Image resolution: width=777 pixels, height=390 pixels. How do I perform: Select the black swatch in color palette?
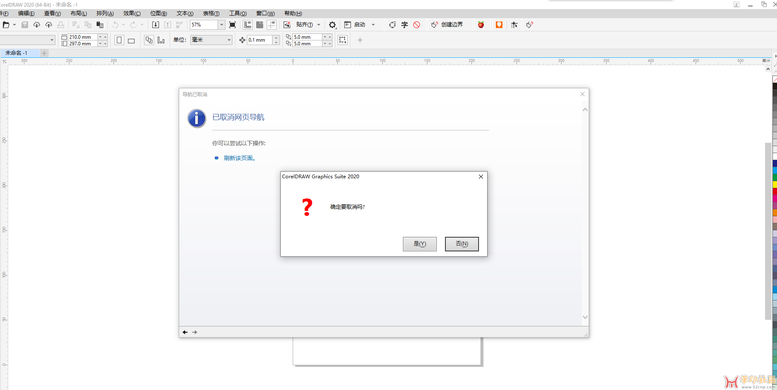tap(775, 86)
